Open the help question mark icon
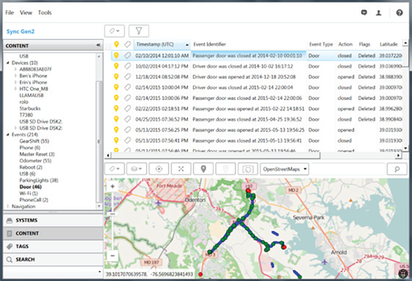 tap(400, 13)
